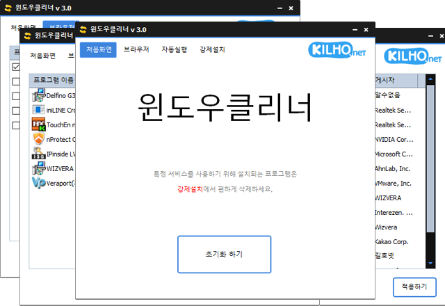Image resolution: width=445 pixels, height=306 pixels.
Task: Click the Delfino G3 program icon
Action: click(39, 95)
